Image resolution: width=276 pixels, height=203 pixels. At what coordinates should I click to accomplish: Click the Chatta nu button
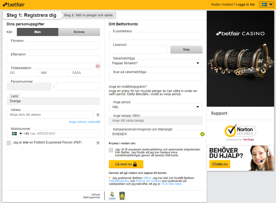220,164
